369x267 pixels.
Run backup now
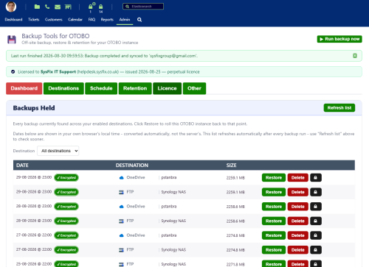click(x=339, y=39)
